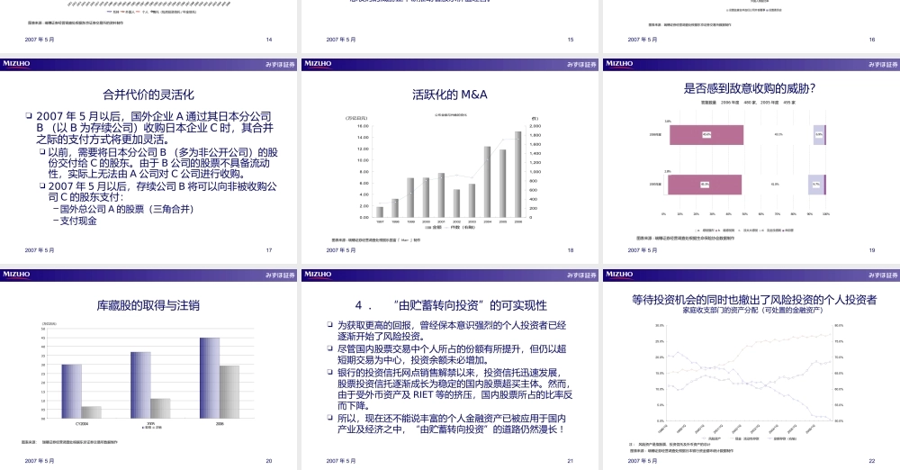Click page number 14
The image size is (900, 470).
coord(268,40)
